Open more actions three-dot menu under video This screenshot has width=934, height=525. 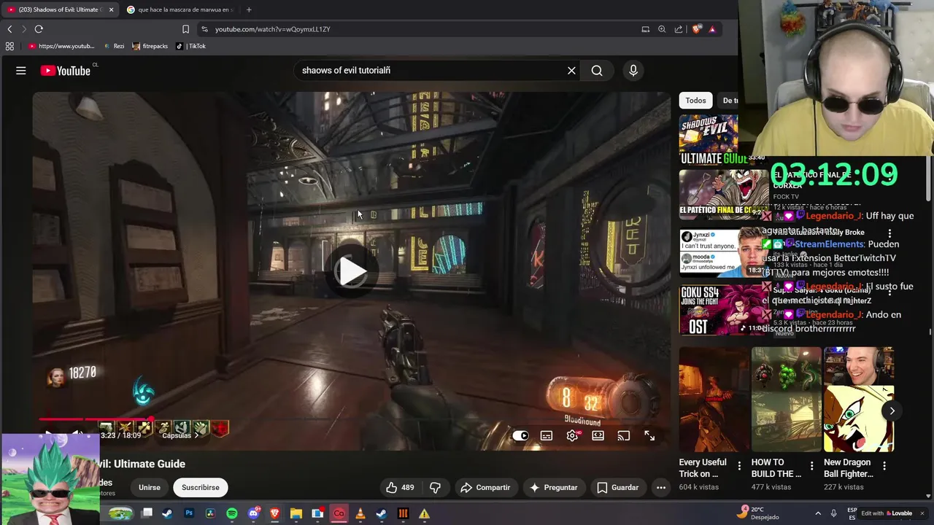click(661, 487)
